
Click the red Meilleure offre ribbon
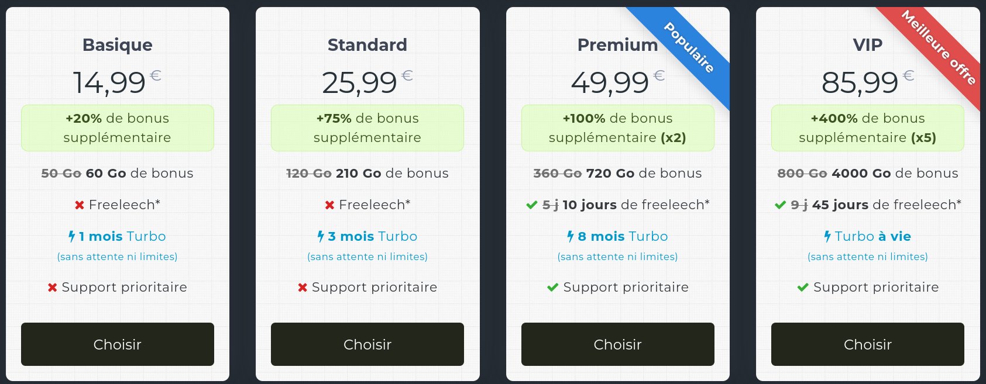coord(939,48)
